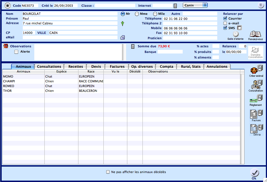Viewport: 267px width, 182px height.
Task: Click the calculator icon next to Somme due
Action: [133, 46]
